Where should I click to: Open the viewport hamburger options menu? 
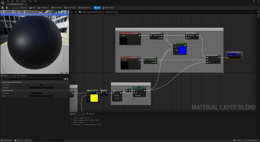[x=2, y=12]
